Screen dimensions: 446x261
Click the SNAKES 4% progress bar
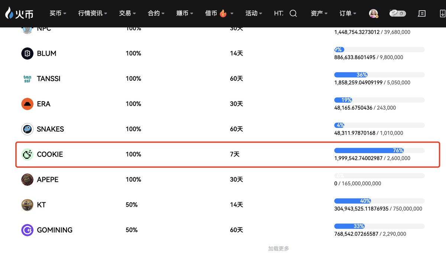(379, 125)
